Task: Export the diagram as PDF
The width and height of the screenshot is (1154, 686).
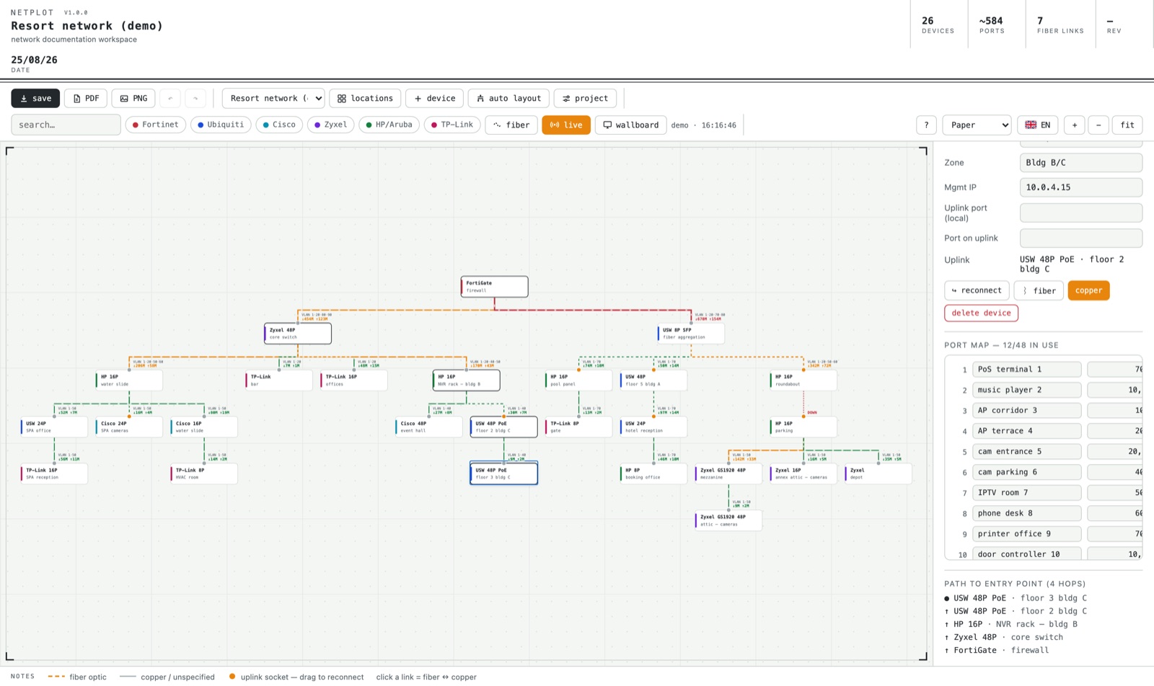Action: [86, 98]
